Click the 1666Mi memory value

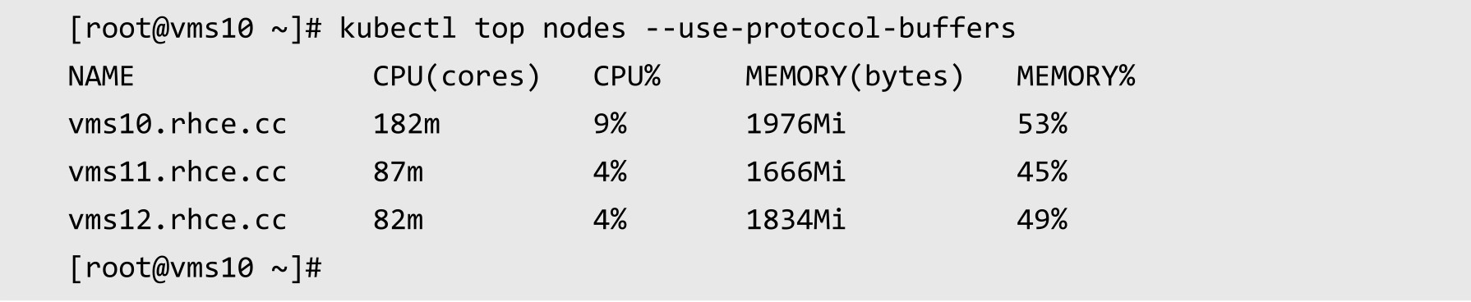(x=795, y=172)
